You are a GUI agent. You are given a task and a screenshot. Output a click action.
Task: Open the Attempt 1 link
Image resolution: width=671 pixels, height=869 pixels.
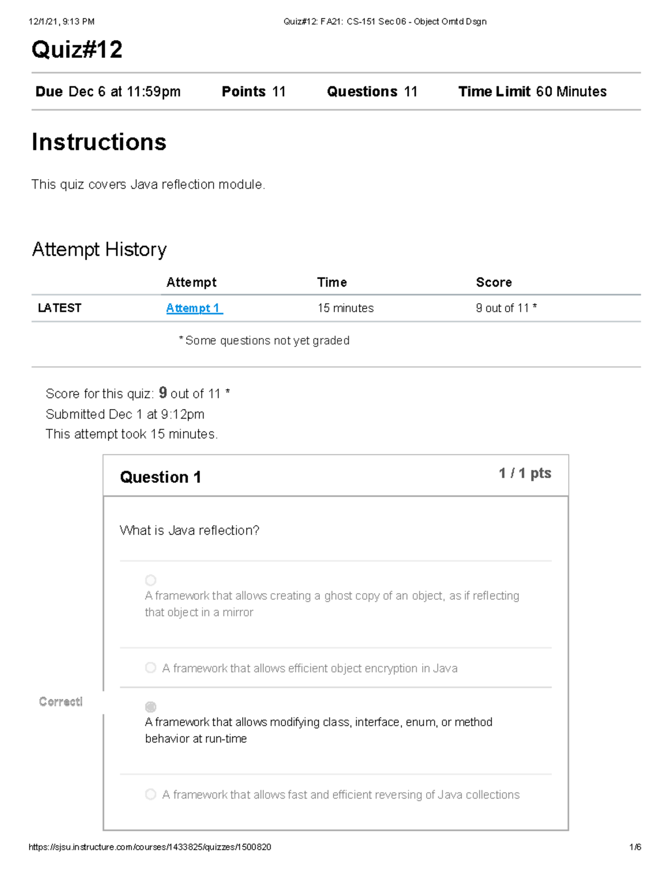click(x=194, y=308)
